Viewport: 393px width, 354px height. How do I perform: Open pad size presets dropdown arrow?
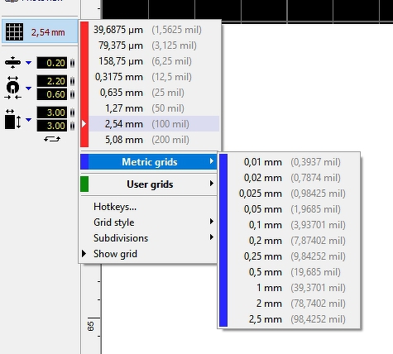coord(29,88)
